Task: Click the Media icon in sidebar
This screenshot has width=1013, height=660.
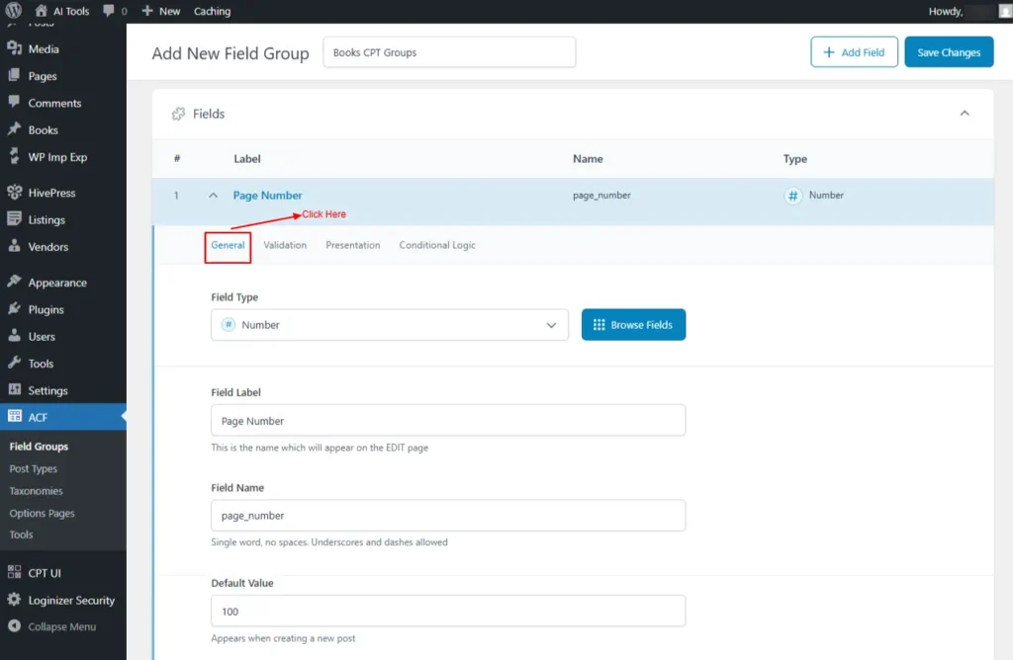Action: click(x=14, y=48)
